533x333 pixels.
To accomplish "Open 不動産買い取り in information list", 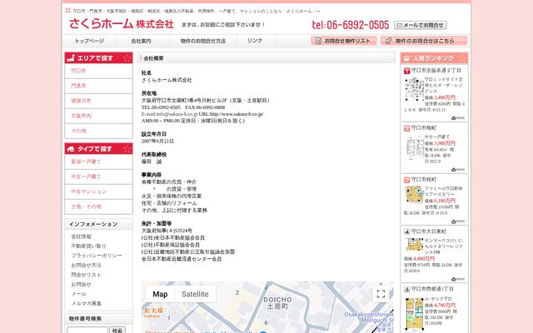I will coord(88,246).
